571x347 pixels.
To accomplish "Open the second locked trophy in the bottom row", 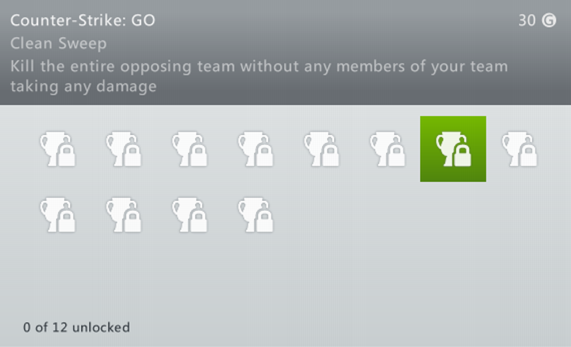I will tap(123, 214).
